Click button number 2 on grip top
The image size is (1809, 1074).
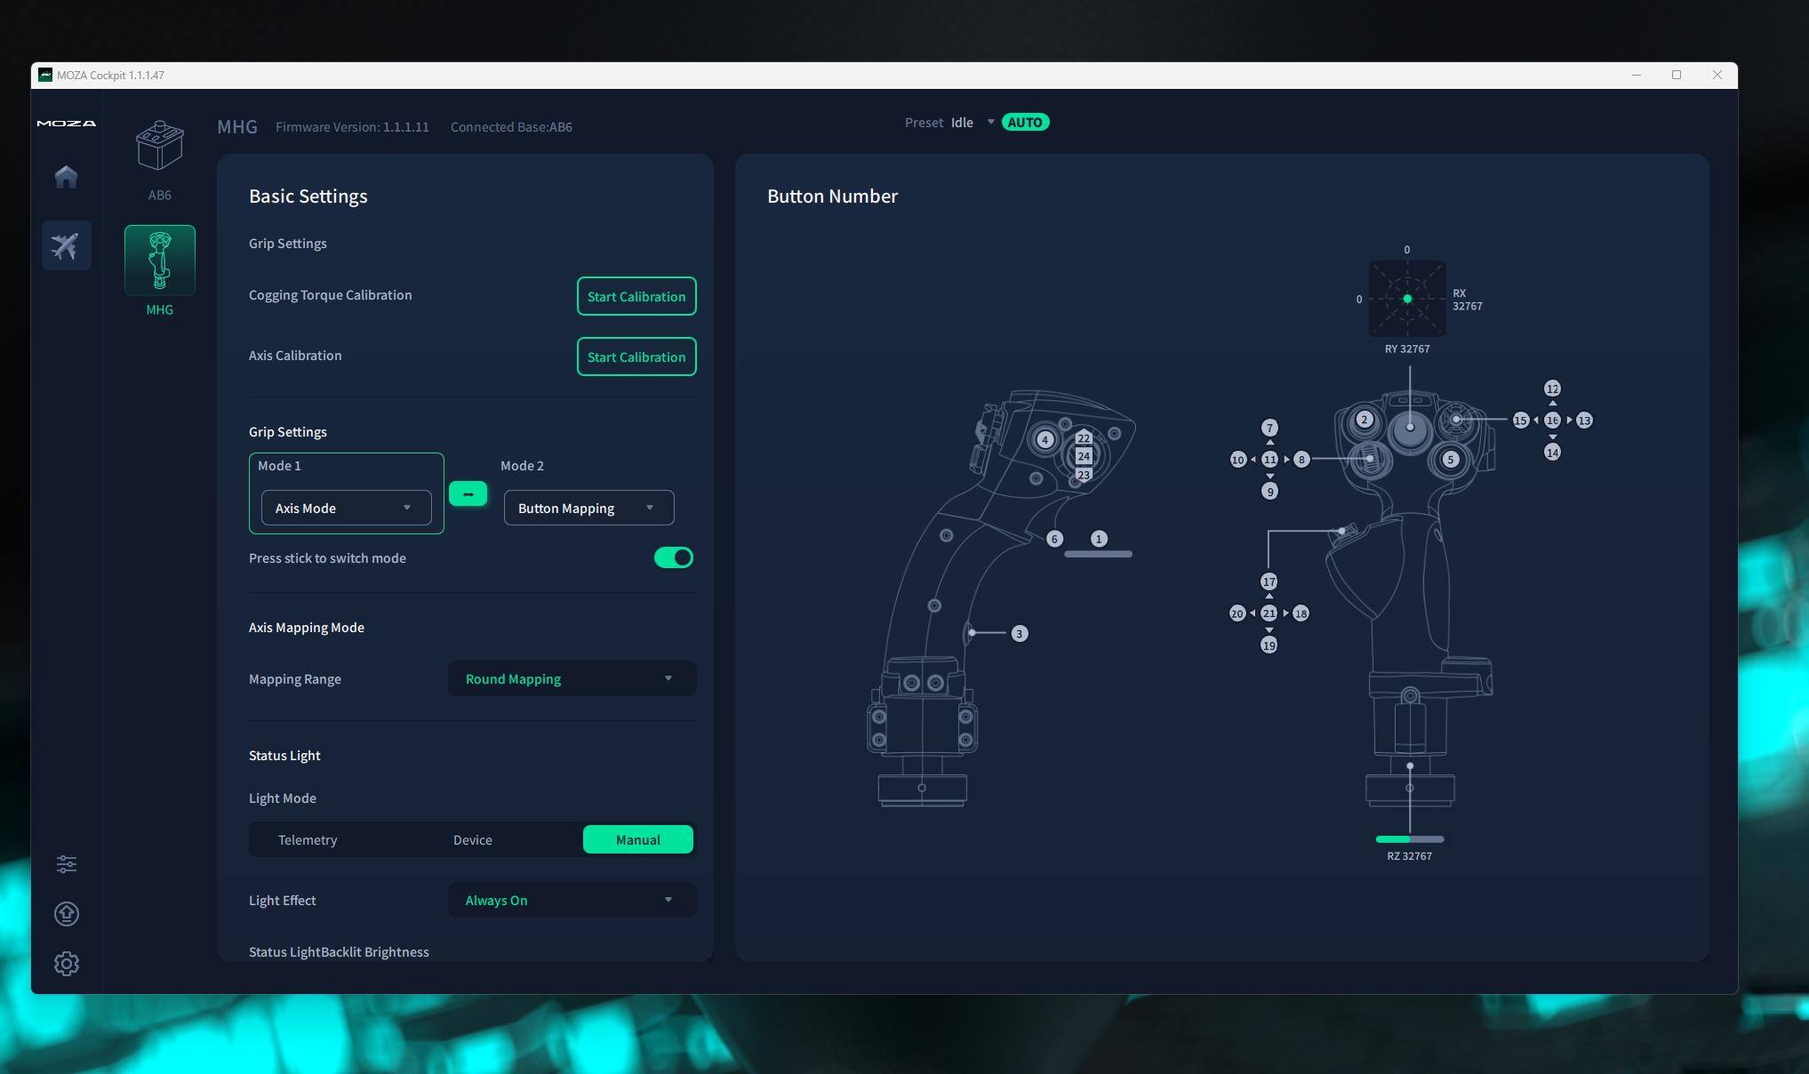coord(1365,420)
